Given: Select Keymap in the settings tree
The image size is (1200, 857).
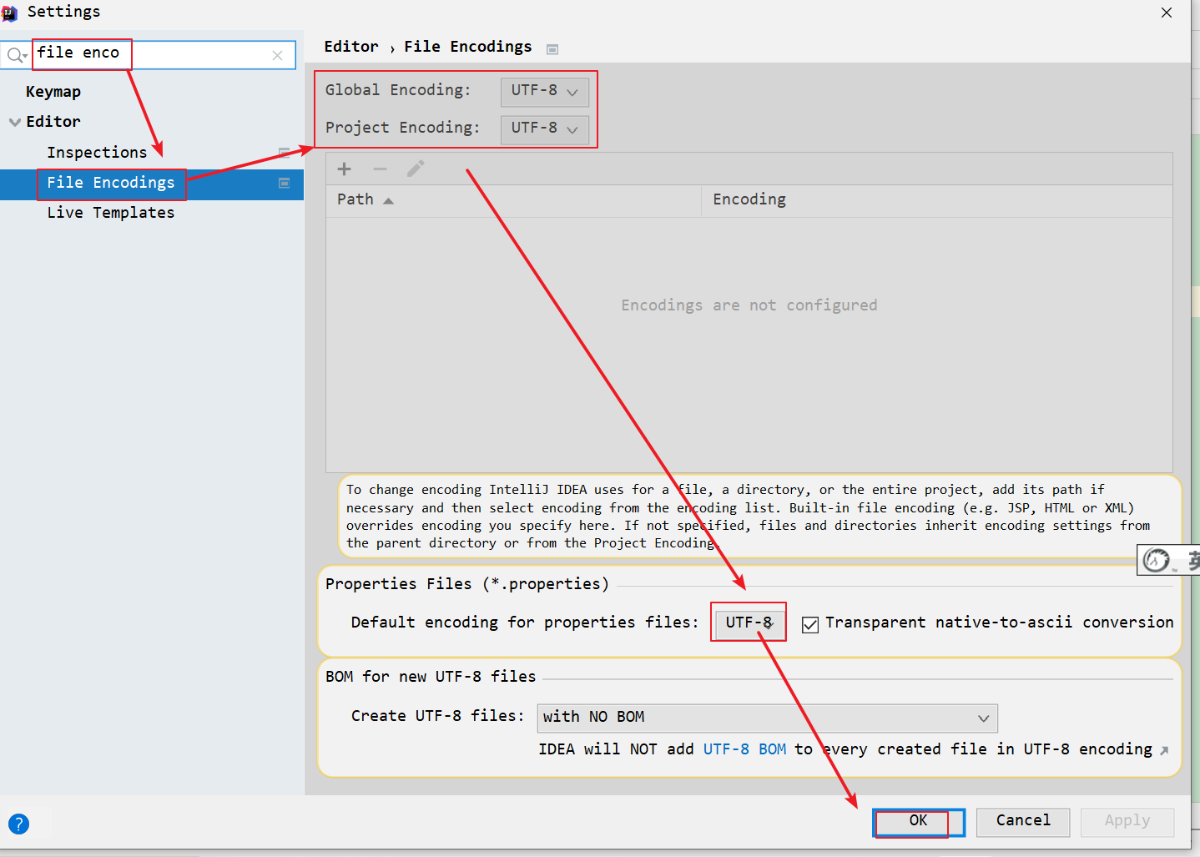Looking at the screenshot, I should [x=53, y=92].
